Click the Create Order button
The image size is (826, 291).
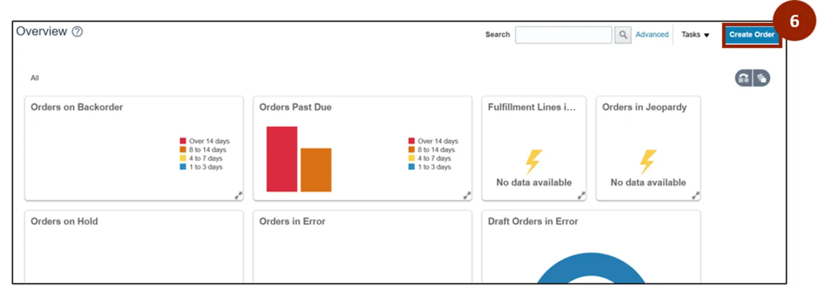point(751,35)
